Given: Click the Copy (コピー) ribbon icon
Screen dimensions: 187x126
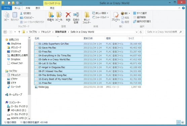Looking at the screenshot, I should 6,16.
